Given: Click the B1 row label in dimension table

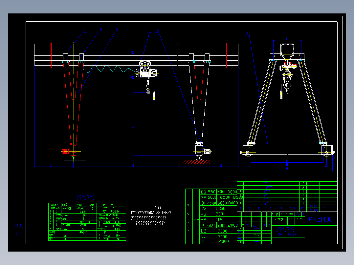Looking at the screenshot, I should click(x=203, y=203).
